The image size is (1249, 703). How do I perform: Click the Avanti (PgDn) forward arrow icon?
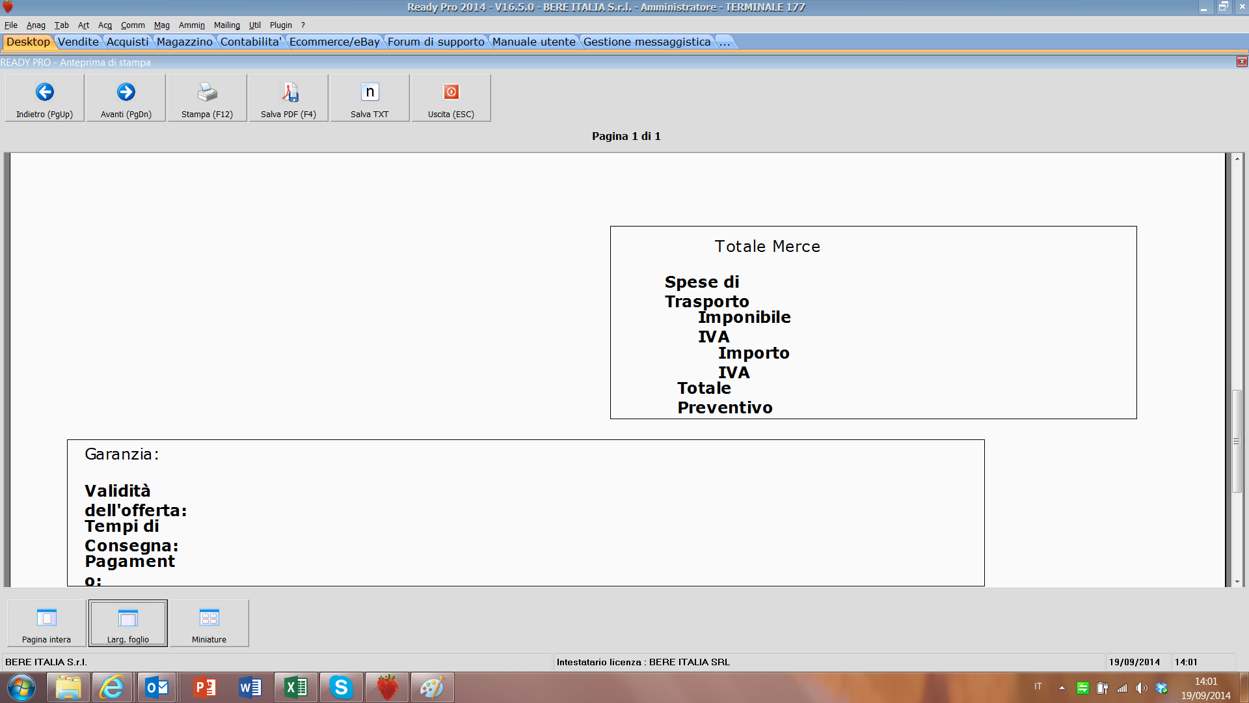[x=126, y=92]
